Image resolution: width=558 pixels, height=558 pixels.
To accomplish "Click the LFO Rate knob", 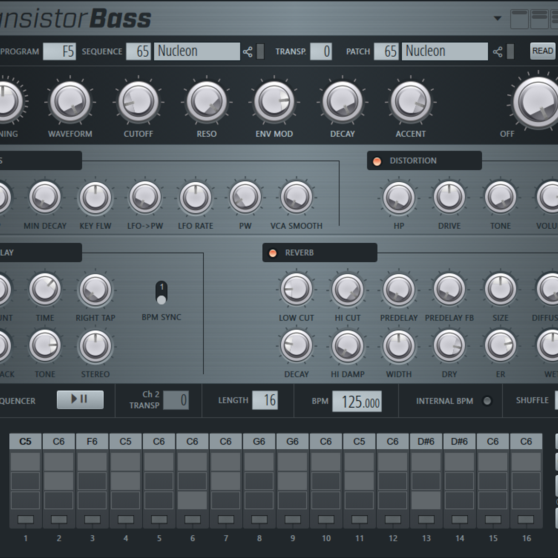I will (x=196, y=198).
